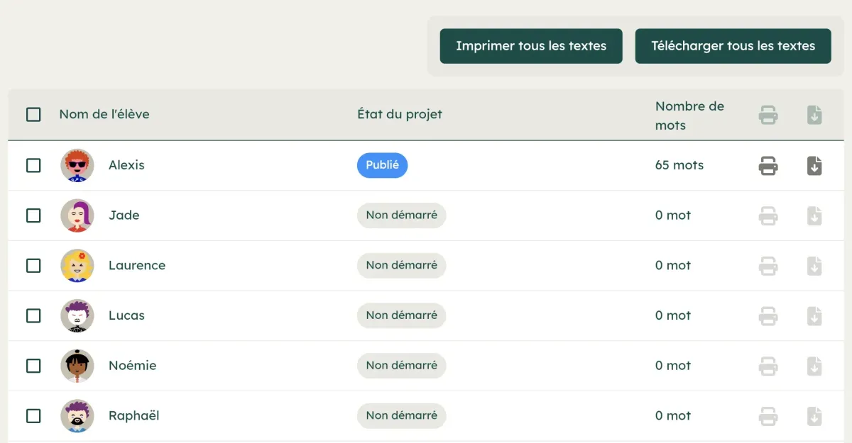Click Noémie's avatar picture
This screenshot has height=443, width=852.
coord(77,366)
